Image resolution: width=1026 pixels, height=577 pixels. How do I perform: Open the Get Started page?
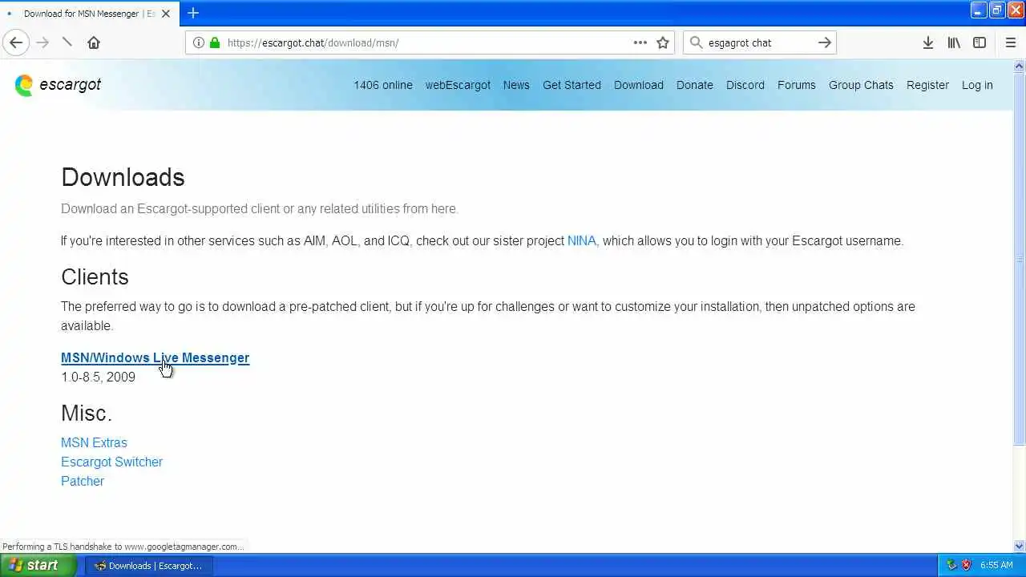coord(572,85)
